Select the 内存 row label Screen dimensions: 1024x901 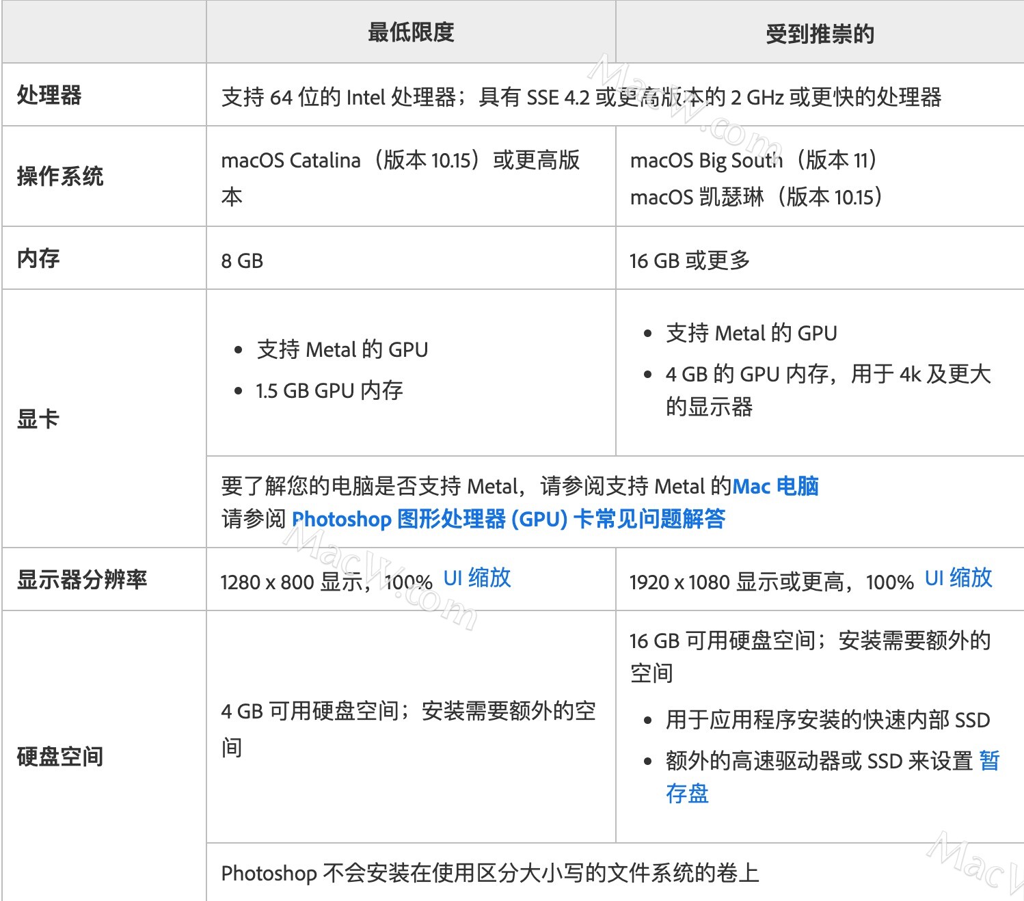coord(38,258)
